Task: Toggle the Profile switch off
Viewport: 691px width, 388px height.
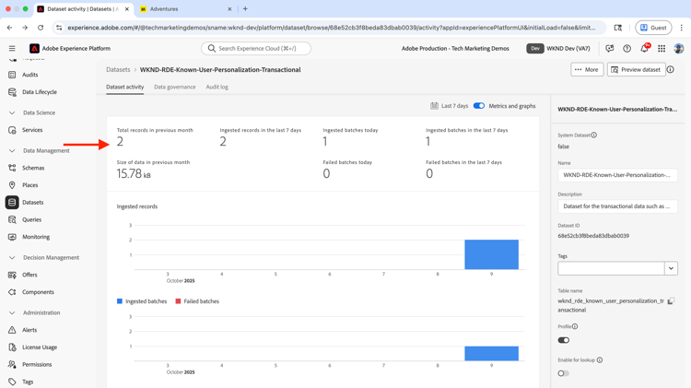Action: (x=564, y=340)
